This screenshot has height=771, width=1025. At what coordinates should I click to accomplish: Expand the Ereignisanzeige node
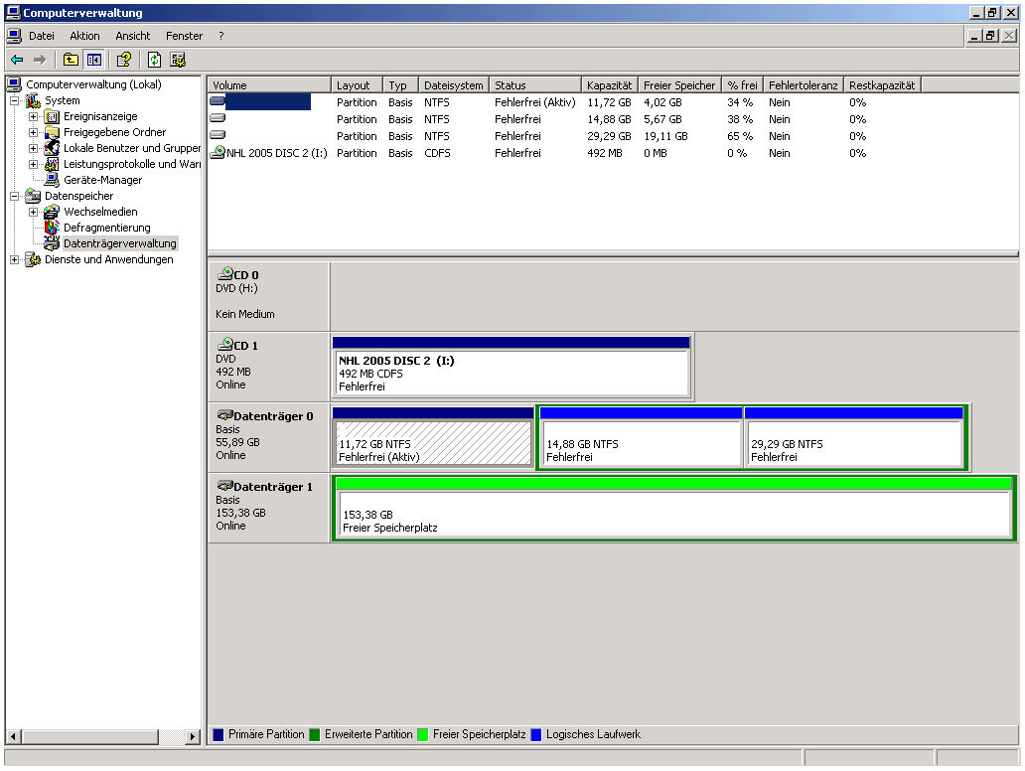[34, 117]
